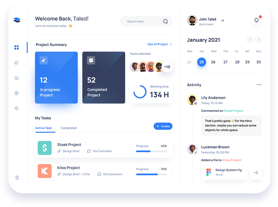Switch to the Completed tasks tab
The width and height of the screenshot is (278, 207).
tap(69, 128)
